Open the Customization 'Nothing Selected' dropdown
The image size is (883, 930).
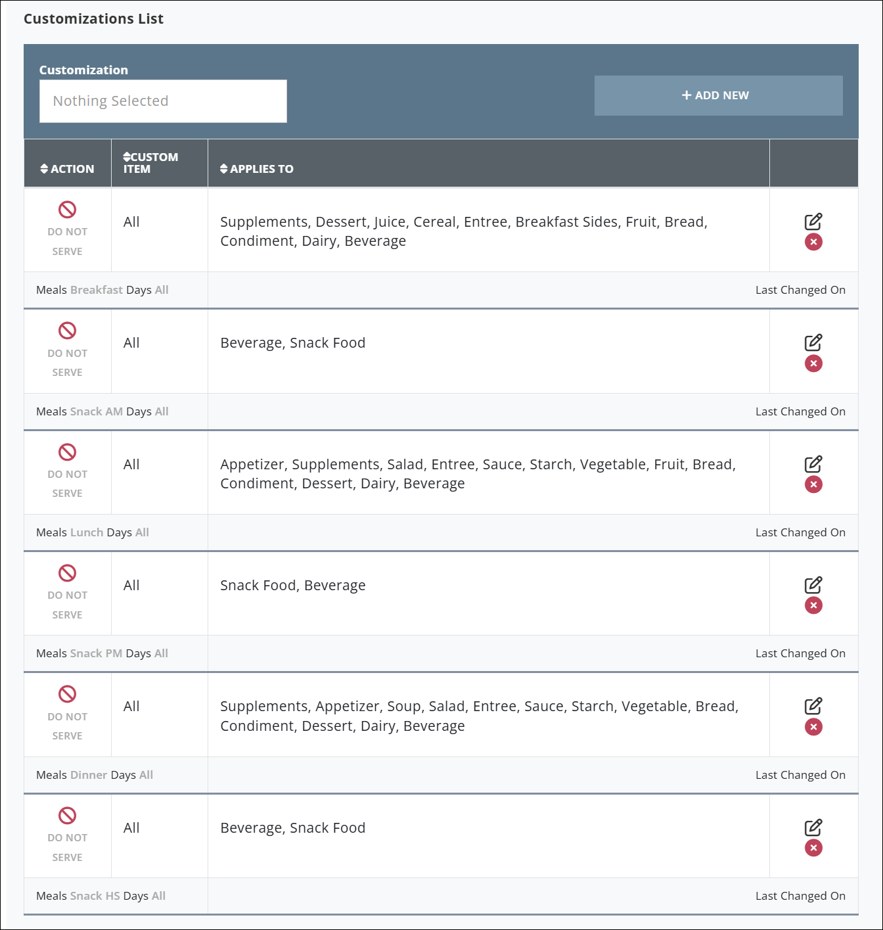point(163,101)
